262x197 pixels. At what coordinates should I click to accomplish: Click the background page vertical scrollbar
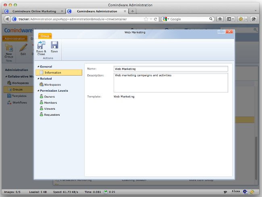pyautogui.click(x=256, y=158)
